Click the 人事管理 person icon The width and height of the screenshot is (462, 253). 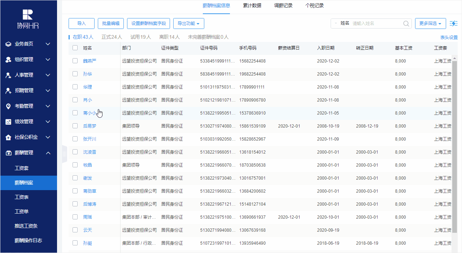click(x=8, y=75)
